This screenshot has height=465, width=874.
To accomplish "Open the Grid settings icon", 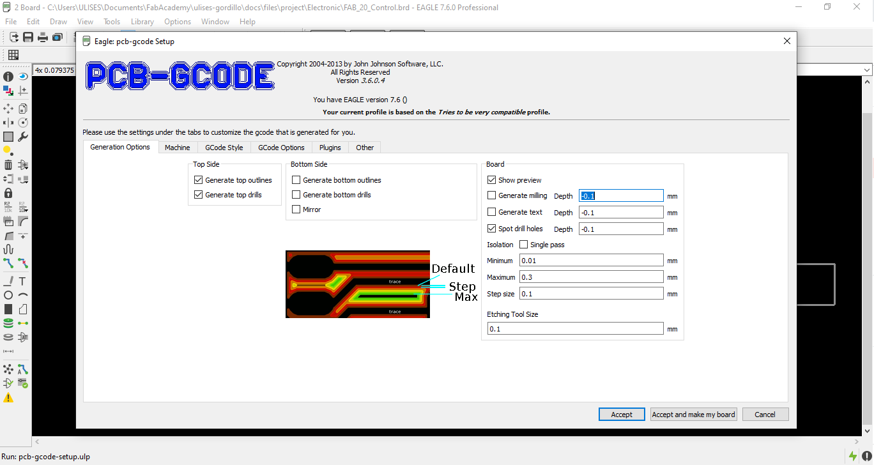I will (13, 55).
